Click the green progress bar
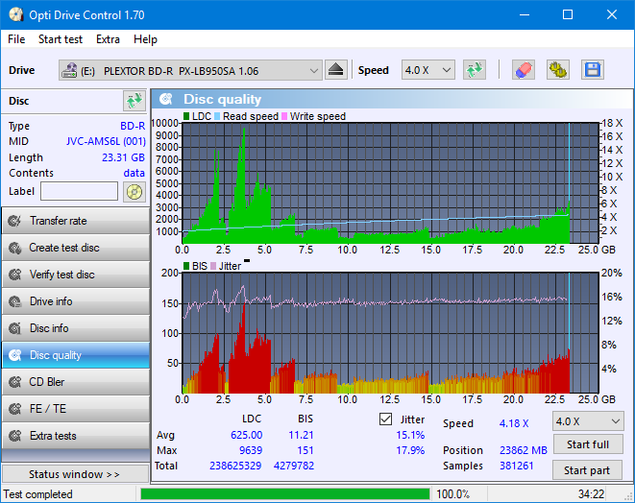Image resolution: width=635 pixels, height=503 pixels. 285,494
